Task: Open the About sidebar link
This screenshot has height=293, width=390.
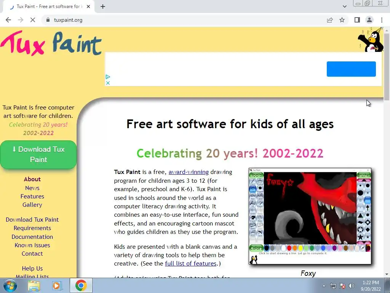Action: coord(32,179)
